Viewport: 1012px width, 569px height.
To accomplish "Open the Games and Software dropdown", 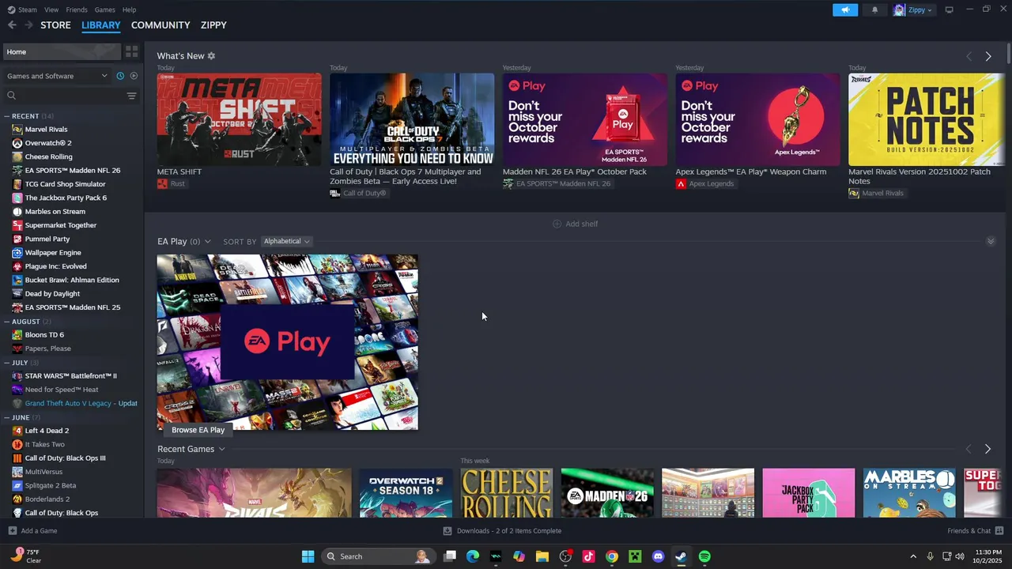I will (57, 76).
